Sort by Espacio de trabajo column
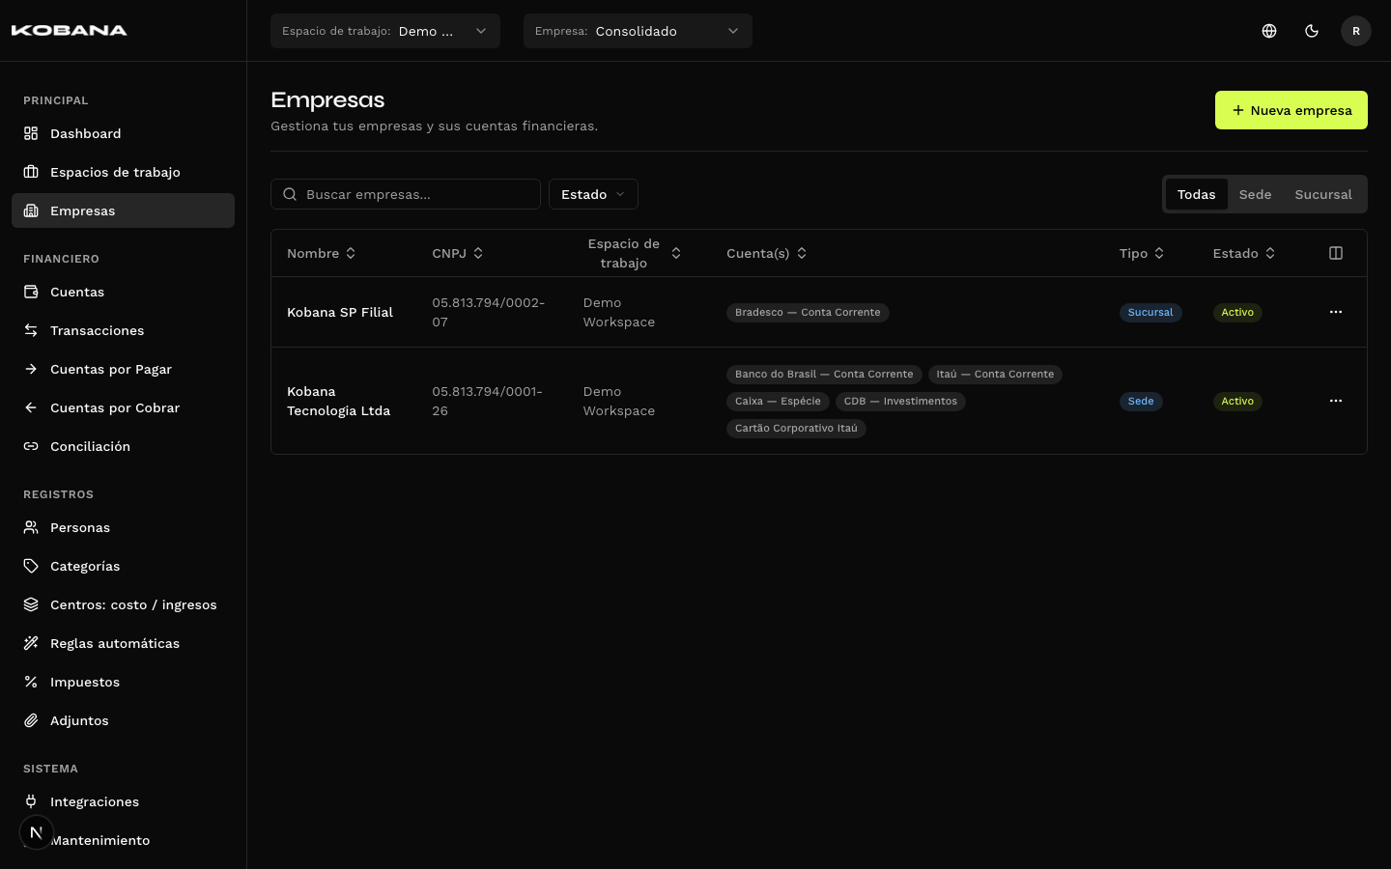 point(633,253)
